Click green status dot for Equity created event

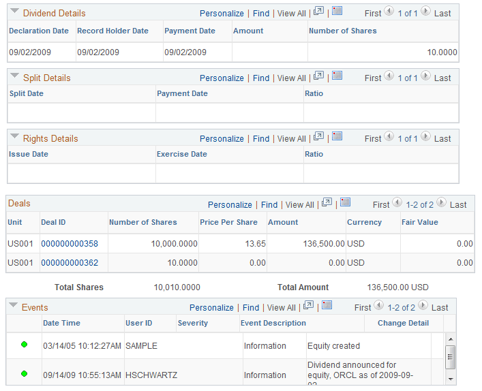point(24,344)
